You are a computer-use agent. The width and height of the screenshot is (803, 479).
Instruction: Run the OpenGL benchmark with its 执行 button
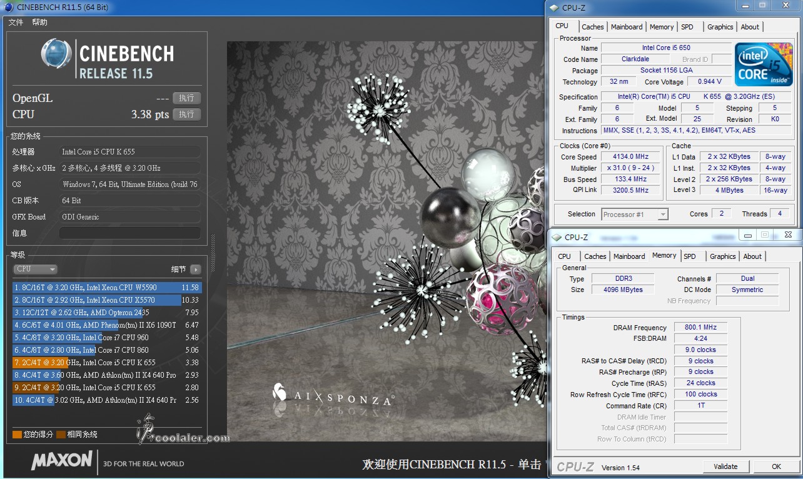click(186, 98)
